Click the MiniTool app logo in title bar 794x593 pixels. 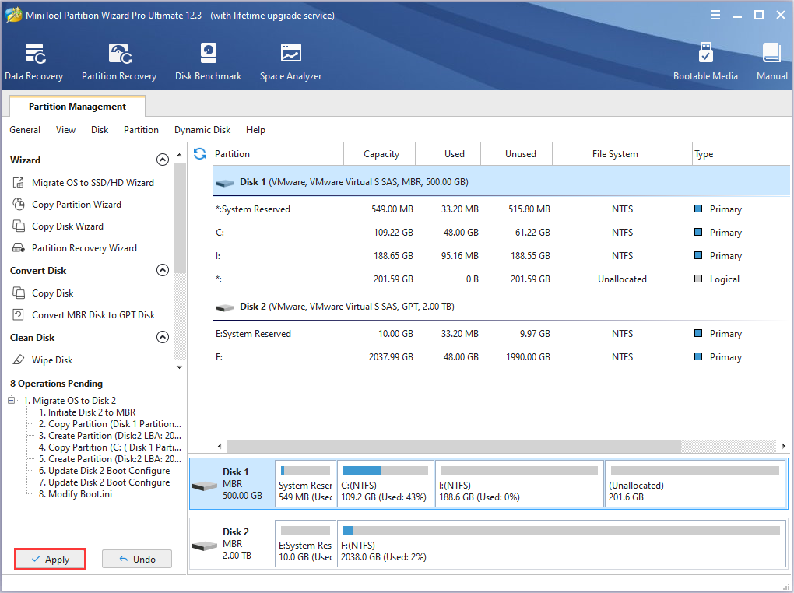pos(14,16)
